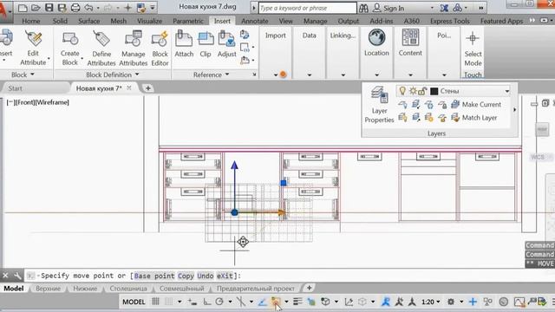
Task: Click the Create Block tool
Action: point(70,48)
